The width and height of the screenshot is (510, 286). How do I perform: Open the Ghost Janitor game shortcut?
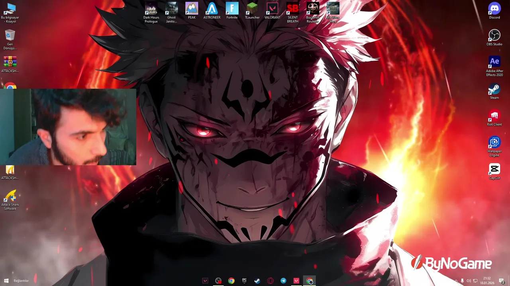[171, 12]
